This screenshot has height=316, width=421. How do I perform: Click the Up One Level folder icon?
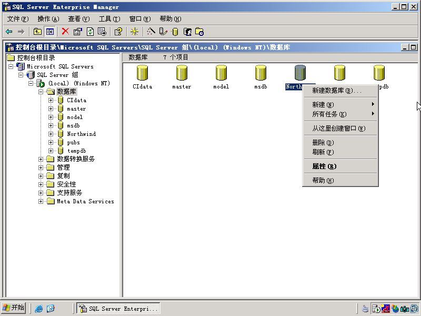click(37, 32)
